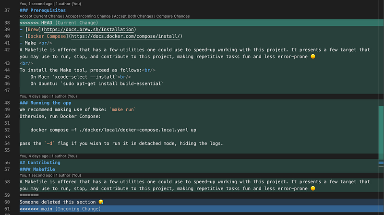Choose Accept Both Changes option

tap(133, 16)
